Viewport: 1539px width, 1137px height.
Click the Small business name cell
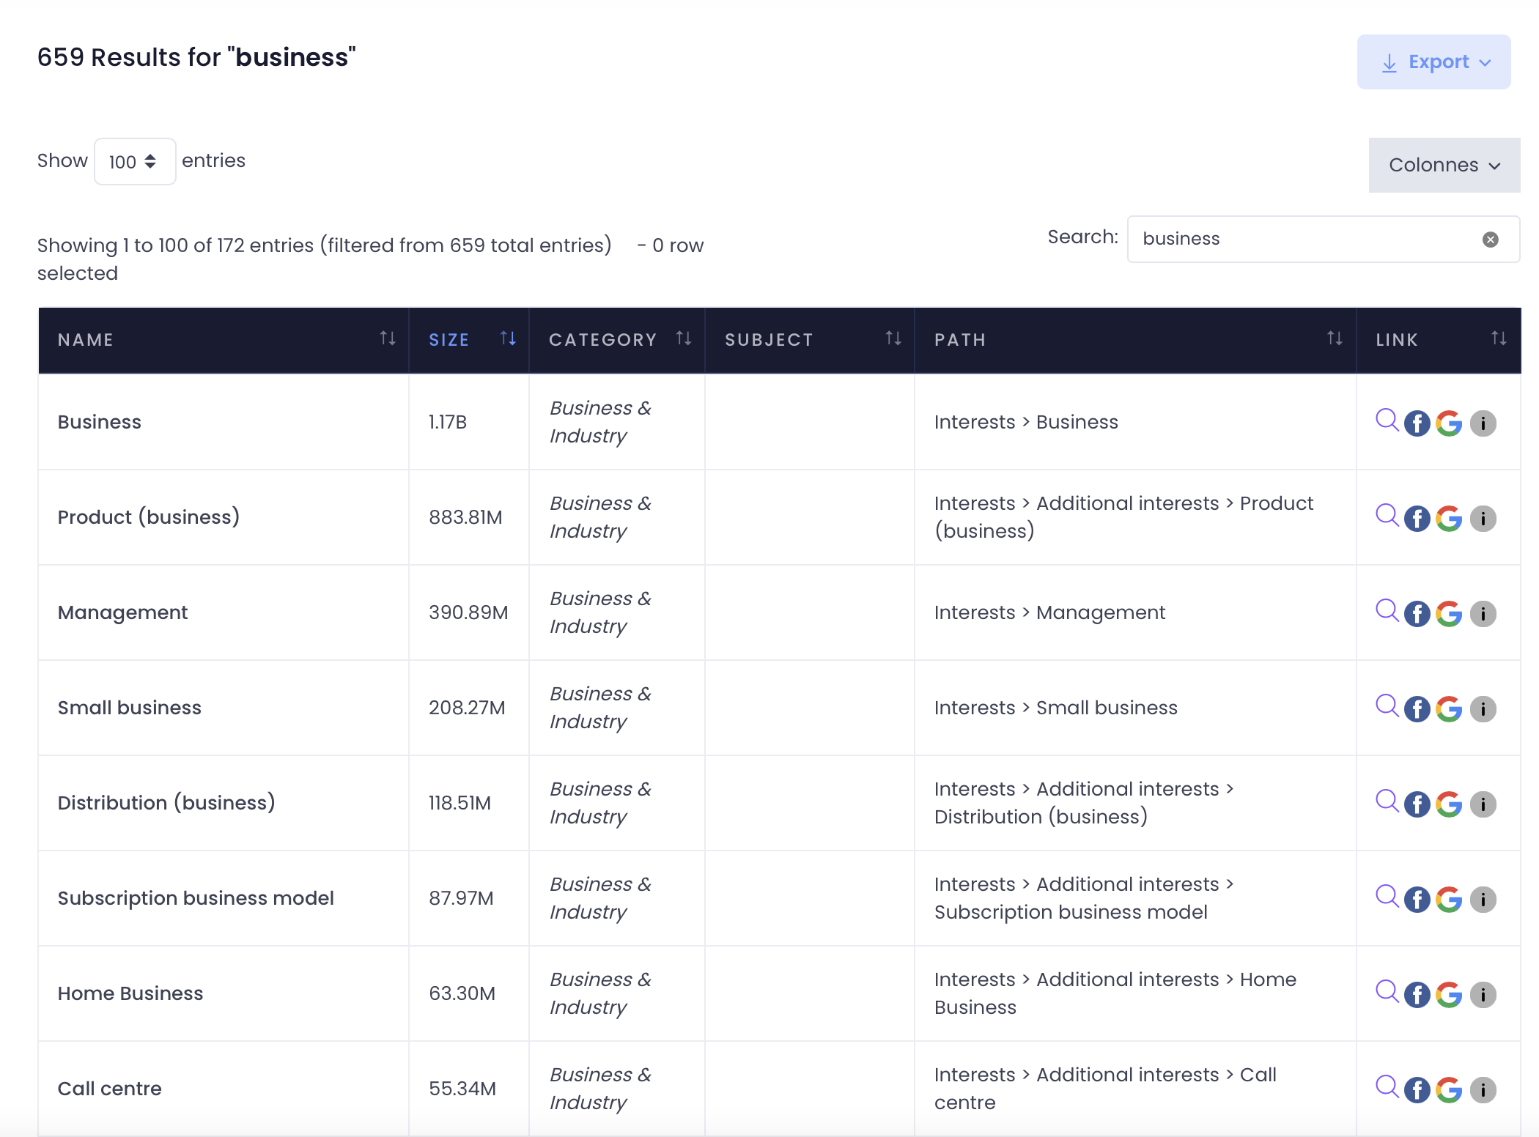coord(130,708)
